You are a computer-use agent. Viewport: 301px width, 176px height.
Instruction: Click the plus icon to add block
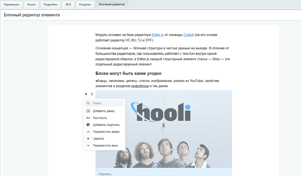[86, 94]
